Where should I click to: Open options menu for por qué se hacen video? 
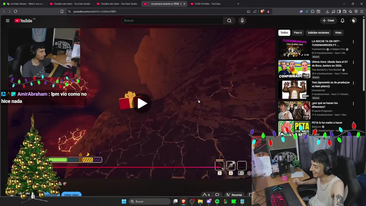[353, 104]
